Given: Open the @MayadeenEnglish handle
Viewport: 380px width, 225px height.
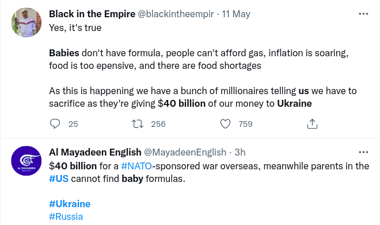Looking at the screenshot, I should (185, 152).
